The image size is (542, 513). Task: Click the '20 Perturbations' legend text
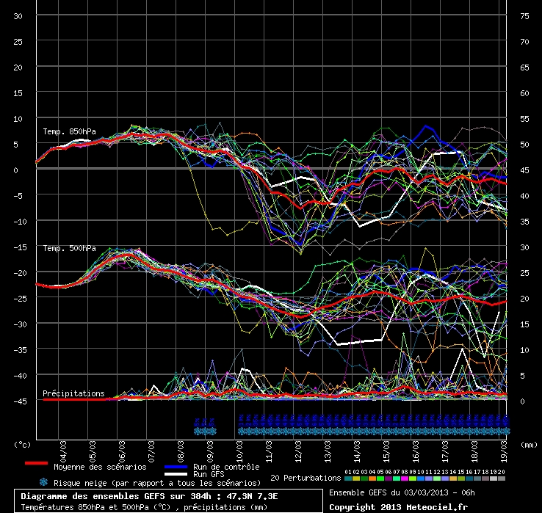[306, 478]
